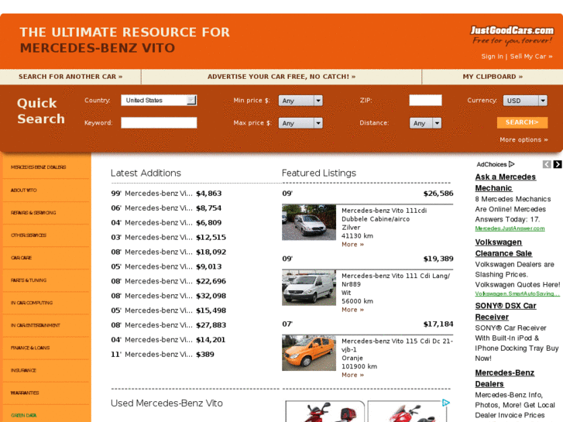Open the 03' Mercedes-benz listing at $12,515
This screenshot has width=563, height=422.
pos(168,238)
